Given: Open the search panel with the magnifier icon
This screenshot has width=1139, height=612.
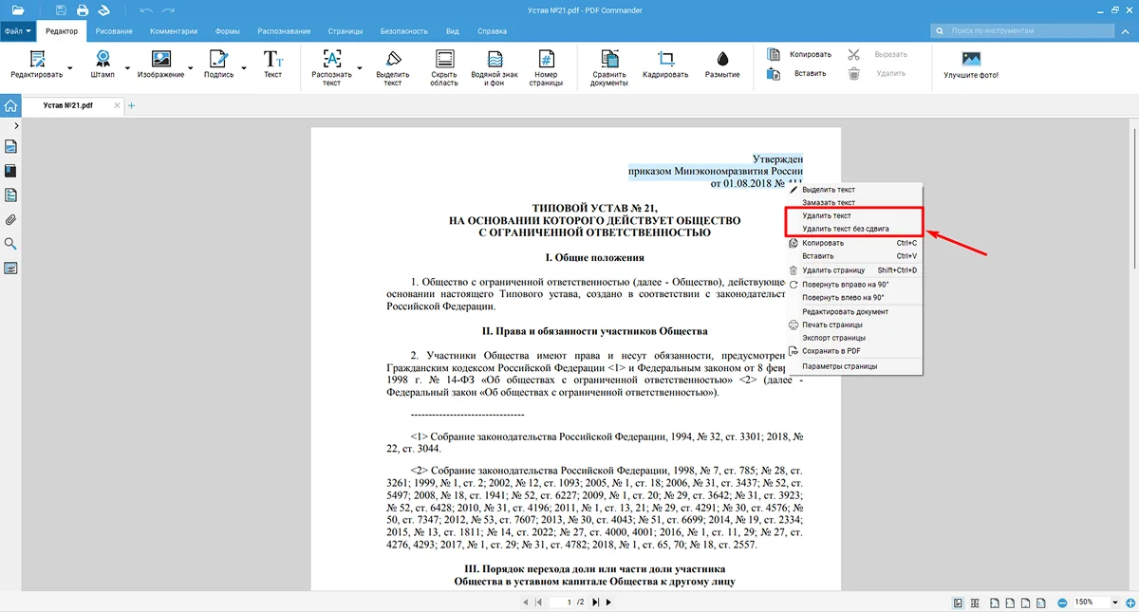Looking at the screenshot, I should click(x=10, y=244).
